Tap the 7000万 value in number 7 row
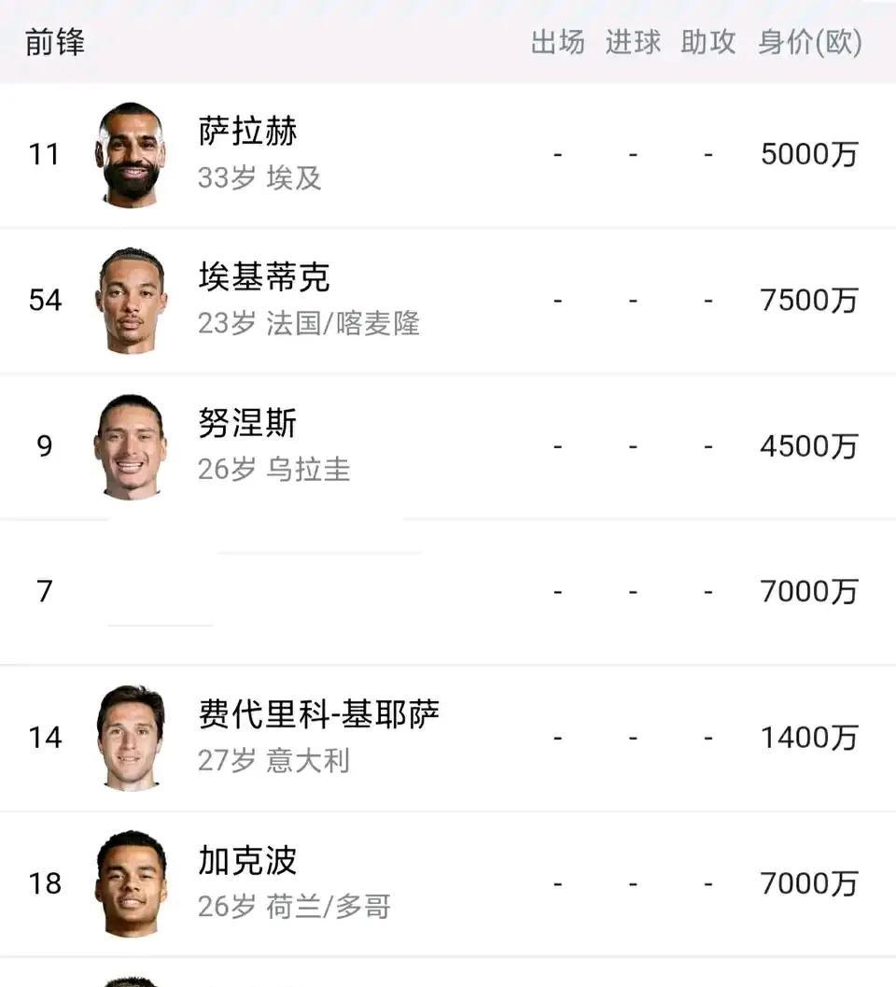The width and height of the screenshot is (896, 987). tap(808, 592)
